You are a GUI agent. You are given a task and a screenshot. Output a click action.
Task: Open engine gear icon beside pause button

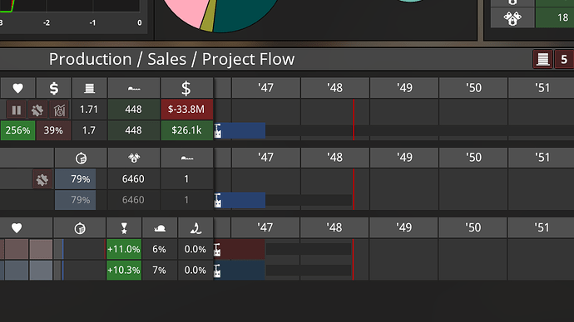[37, 110]
